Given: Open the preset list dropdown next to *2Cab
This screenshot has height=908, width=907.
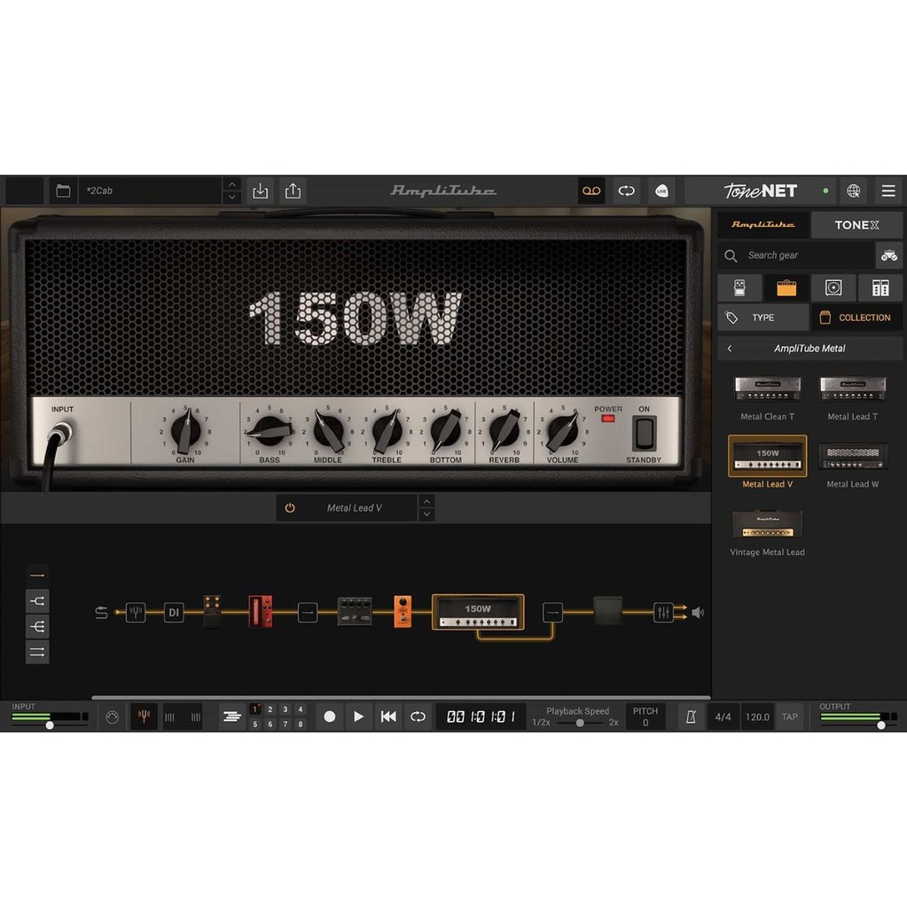Looking at the screenshot, I should click(62, 190).
